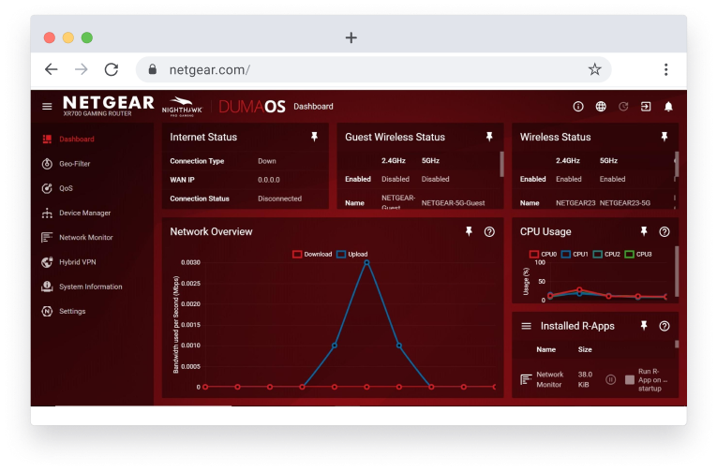Viewport: 717px width, 471px height.
Task: Open the hamburger menu beside NETGEAR logo
Action: click(x=47, y=107)
